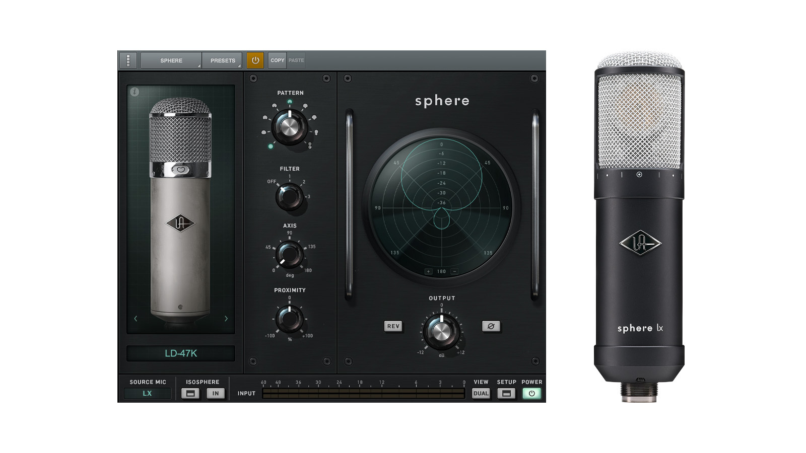Click the orange power icon in the toolbar
806x453 pixels.
[256, 60]
